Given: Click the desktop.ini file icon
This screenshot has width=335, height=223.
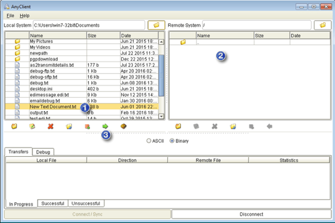Looking at the screenshot, I should [17, 89].
